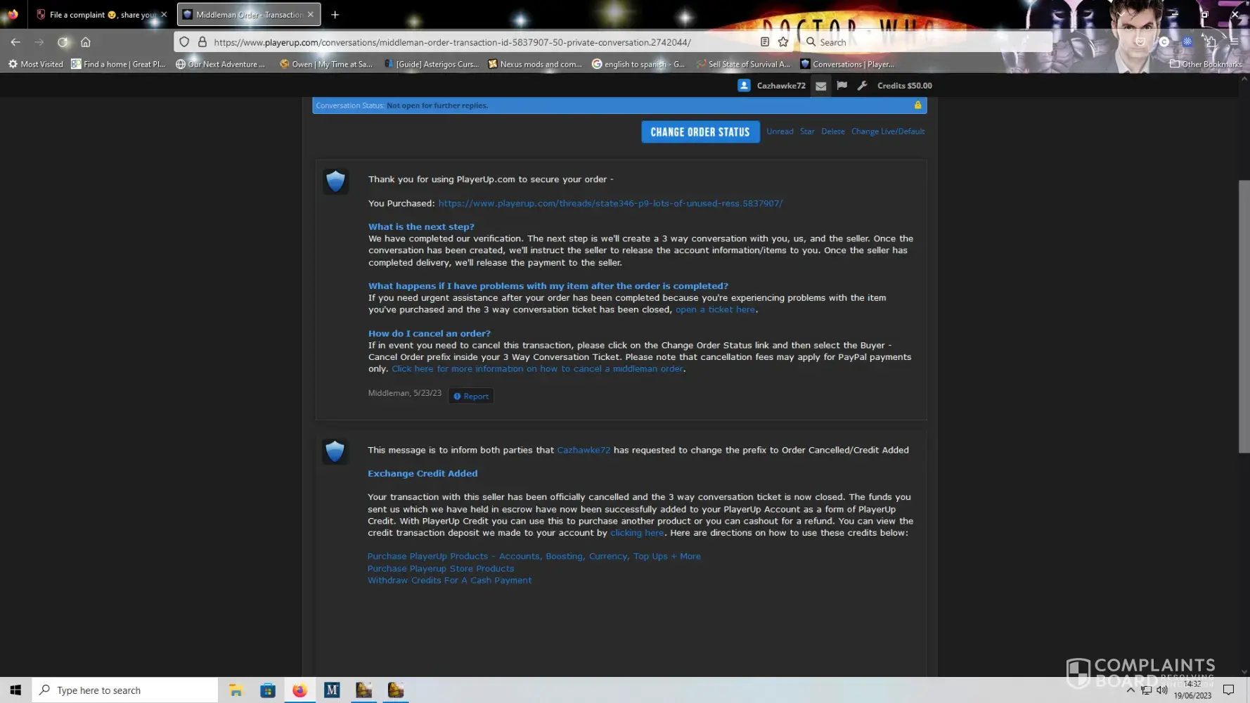Viewport: 1250px width, 703px height.
Task: Switch to Firefox on the taskbar
Action: [x=299, y=690]
